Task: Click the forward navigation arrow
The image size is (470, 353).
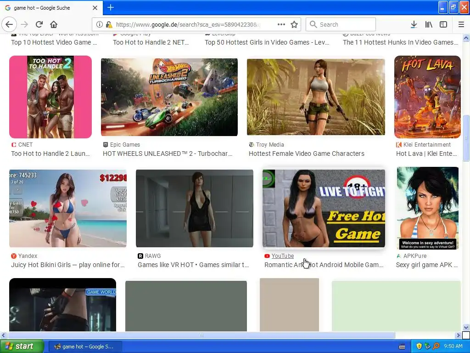Action: [x=25, y=25]
